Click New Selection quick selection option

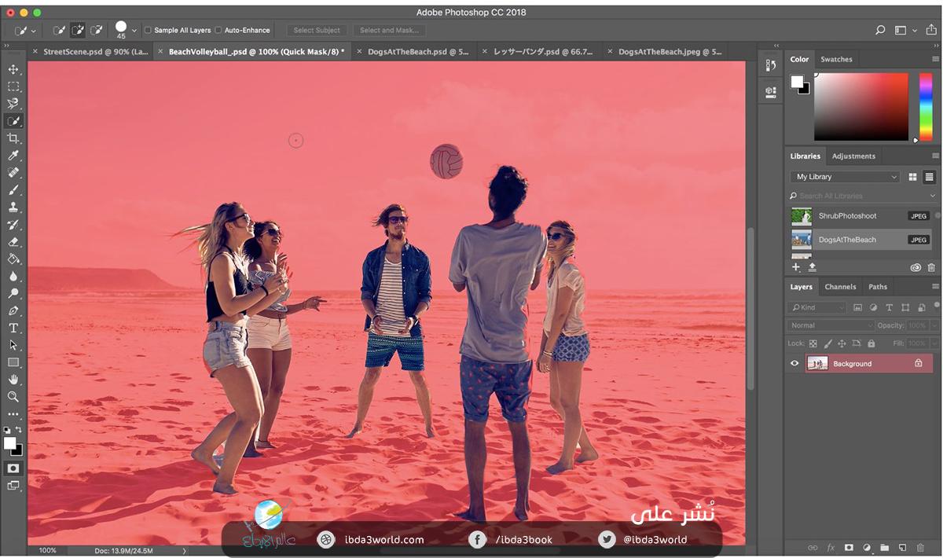click(x=59, y=30)
